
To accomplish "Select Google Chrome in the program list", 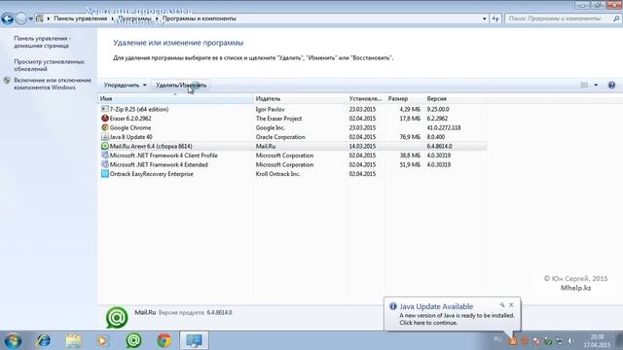I will (292, 127).
